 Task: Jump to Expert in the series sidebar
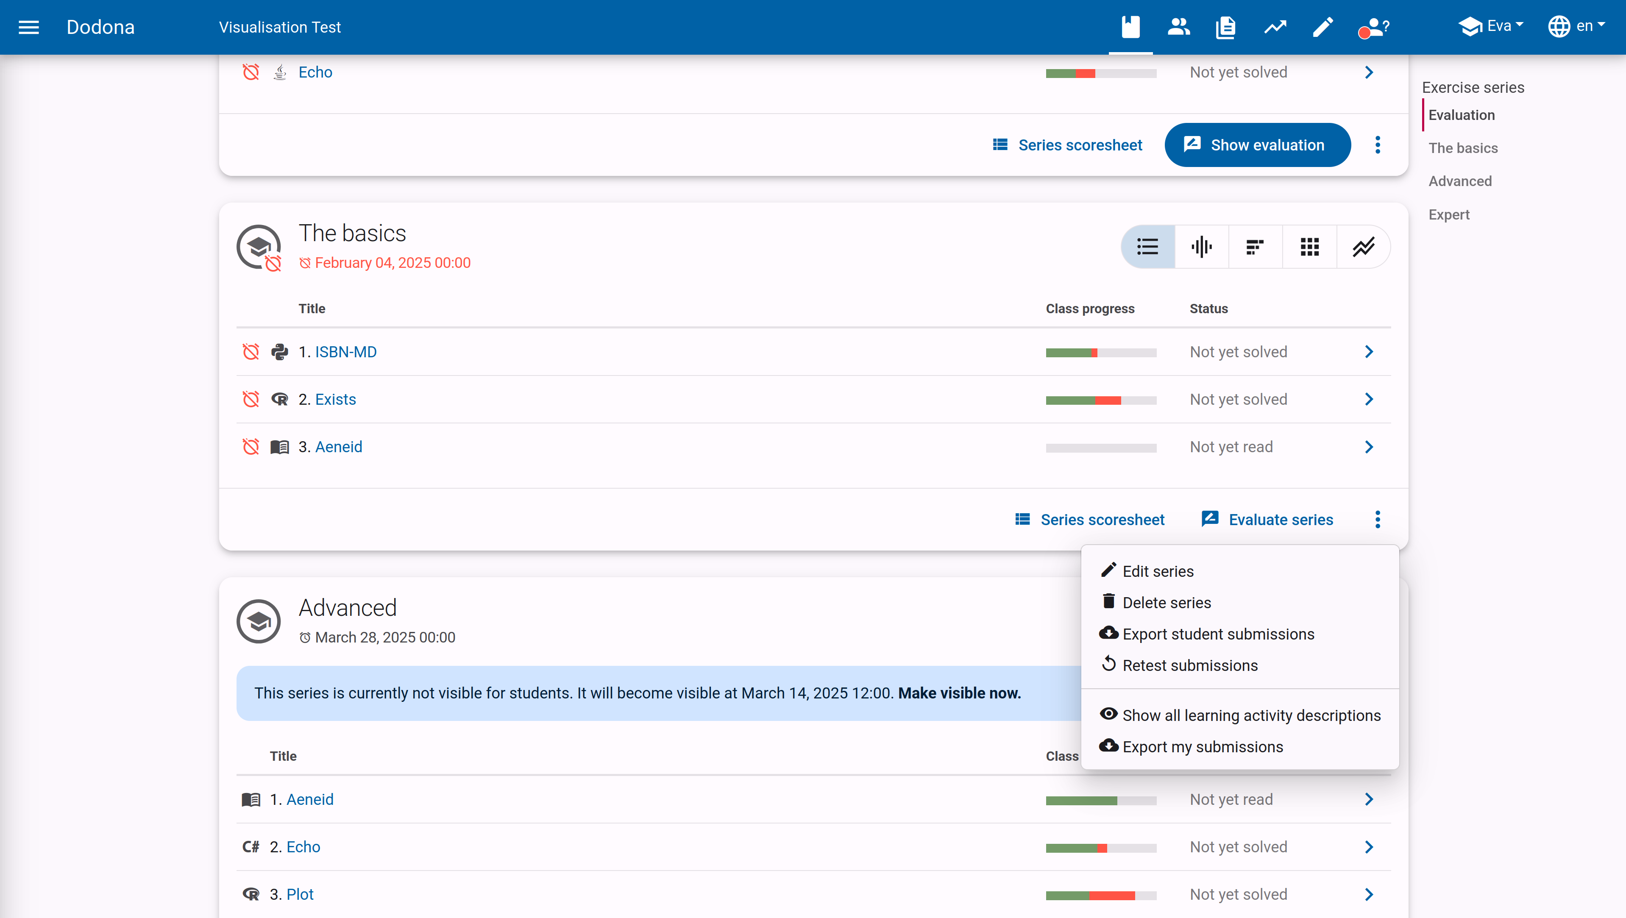(x=1449, y=214)
